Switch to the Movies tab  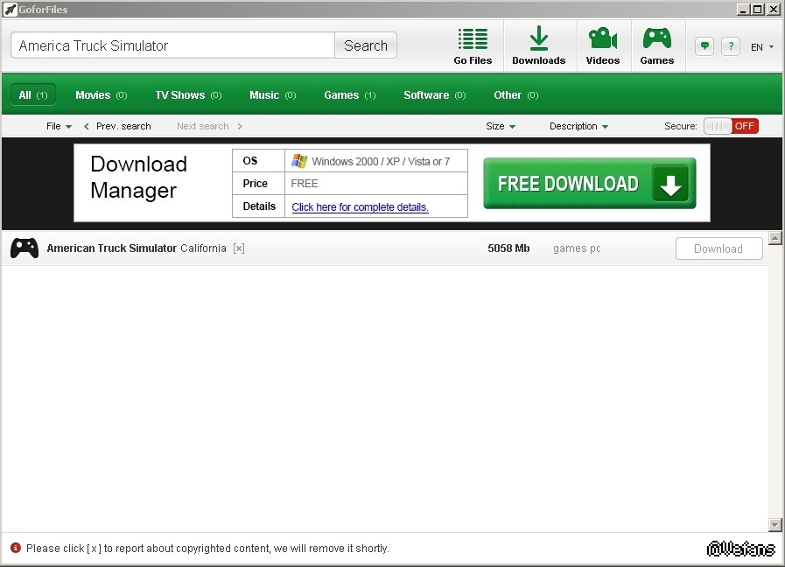coord(101,95)
